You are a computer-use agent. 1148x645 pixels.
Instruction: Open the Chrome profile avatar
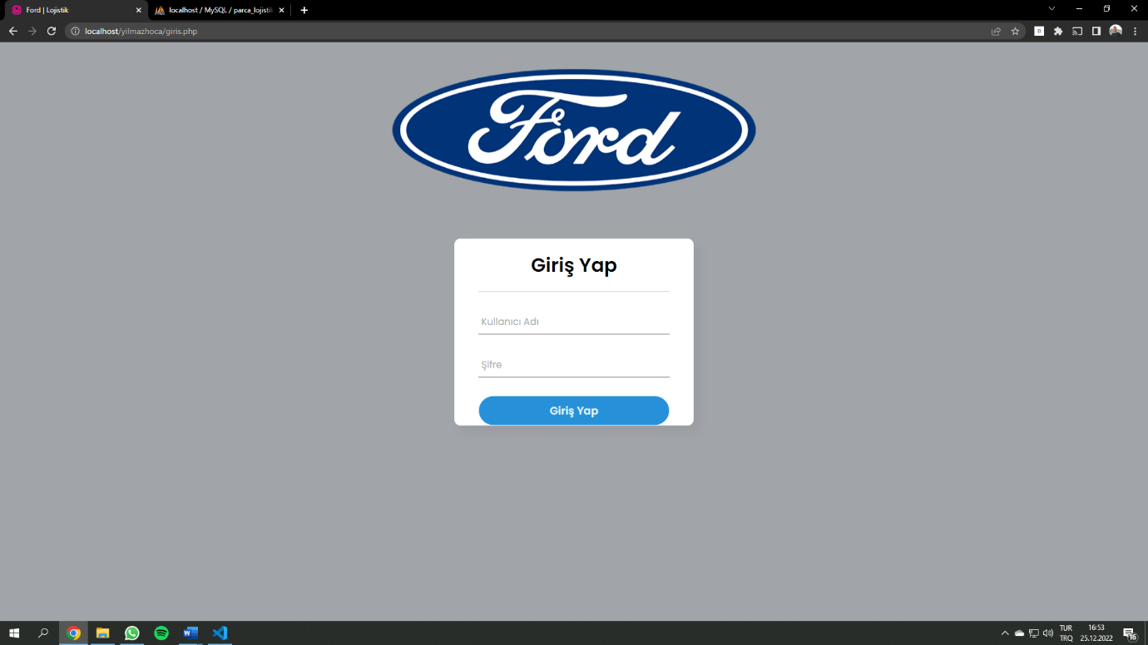click(x=1116, y=32)
